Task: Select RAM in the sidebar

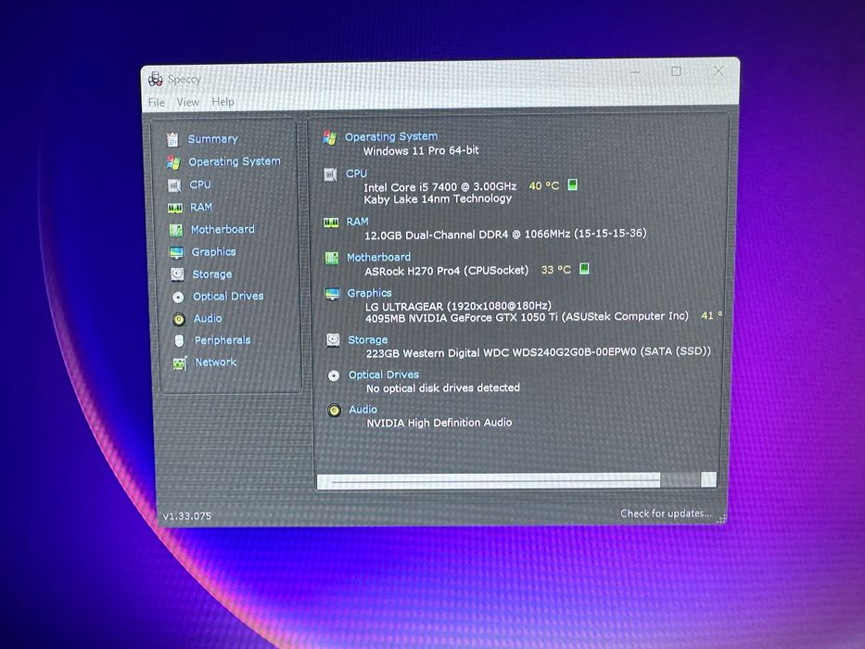Action: 201,208
